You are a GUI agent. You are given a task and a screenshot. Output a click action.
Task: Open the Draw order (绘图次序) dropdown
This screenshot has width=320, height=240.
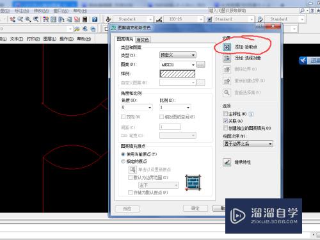pyautogui.click(x=248, y=144)
